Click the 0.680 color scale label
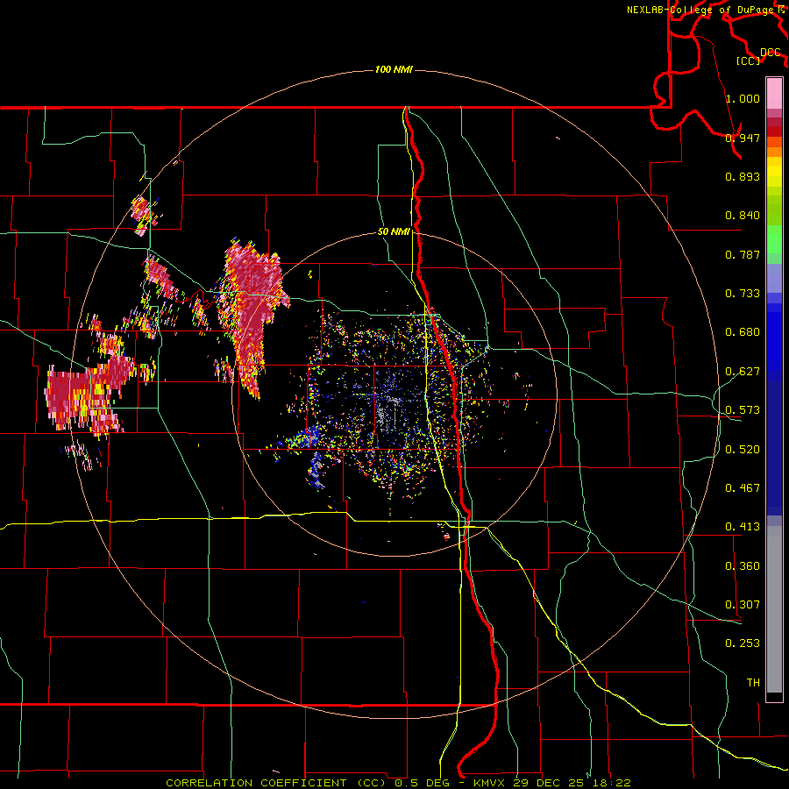The width and height of the screenshot is (789, 789). pos(743,332)
